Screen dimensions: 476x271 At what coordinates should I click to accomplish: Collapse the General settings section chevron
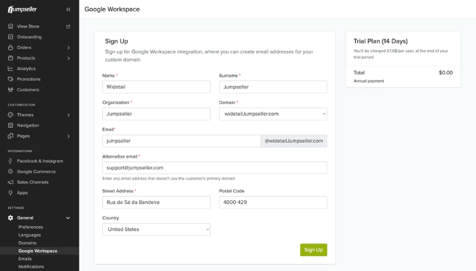tap(68, 218)
